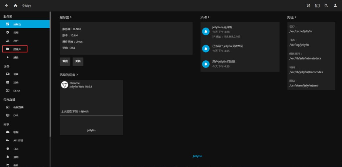
Task: Click the back arrow in header
Action: 7,6
